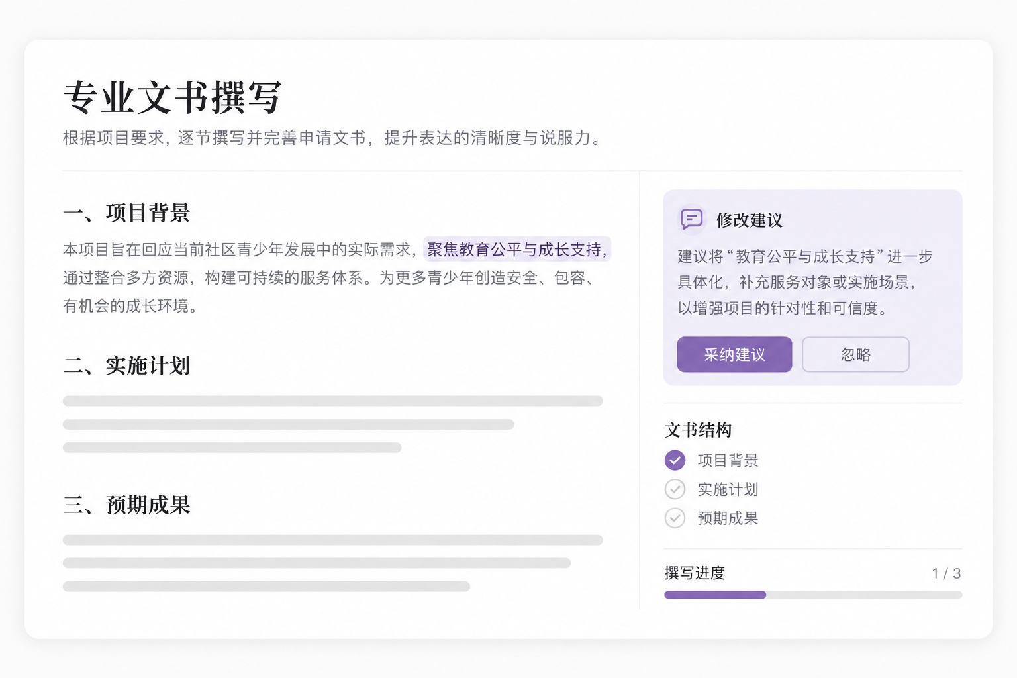Accept suggestion with 采纳建议 button
The image size is (1017, 678).
[x=734, y=354]
